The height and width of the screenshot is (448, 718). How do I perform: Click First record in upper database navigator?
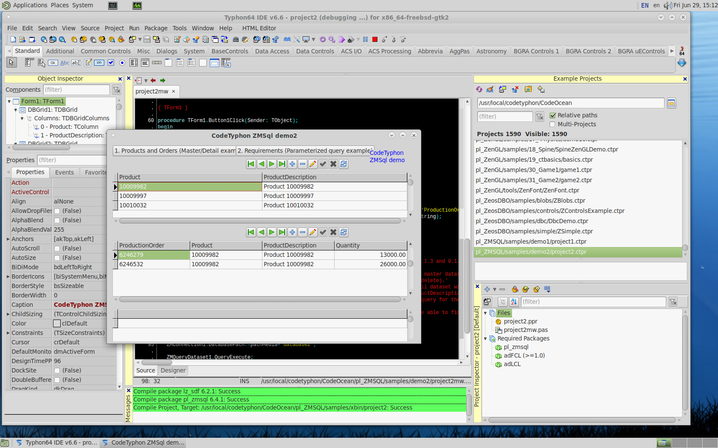pos(251,164)
